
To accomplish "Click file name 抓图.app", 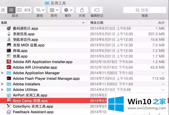I will (x=20, y=56).
